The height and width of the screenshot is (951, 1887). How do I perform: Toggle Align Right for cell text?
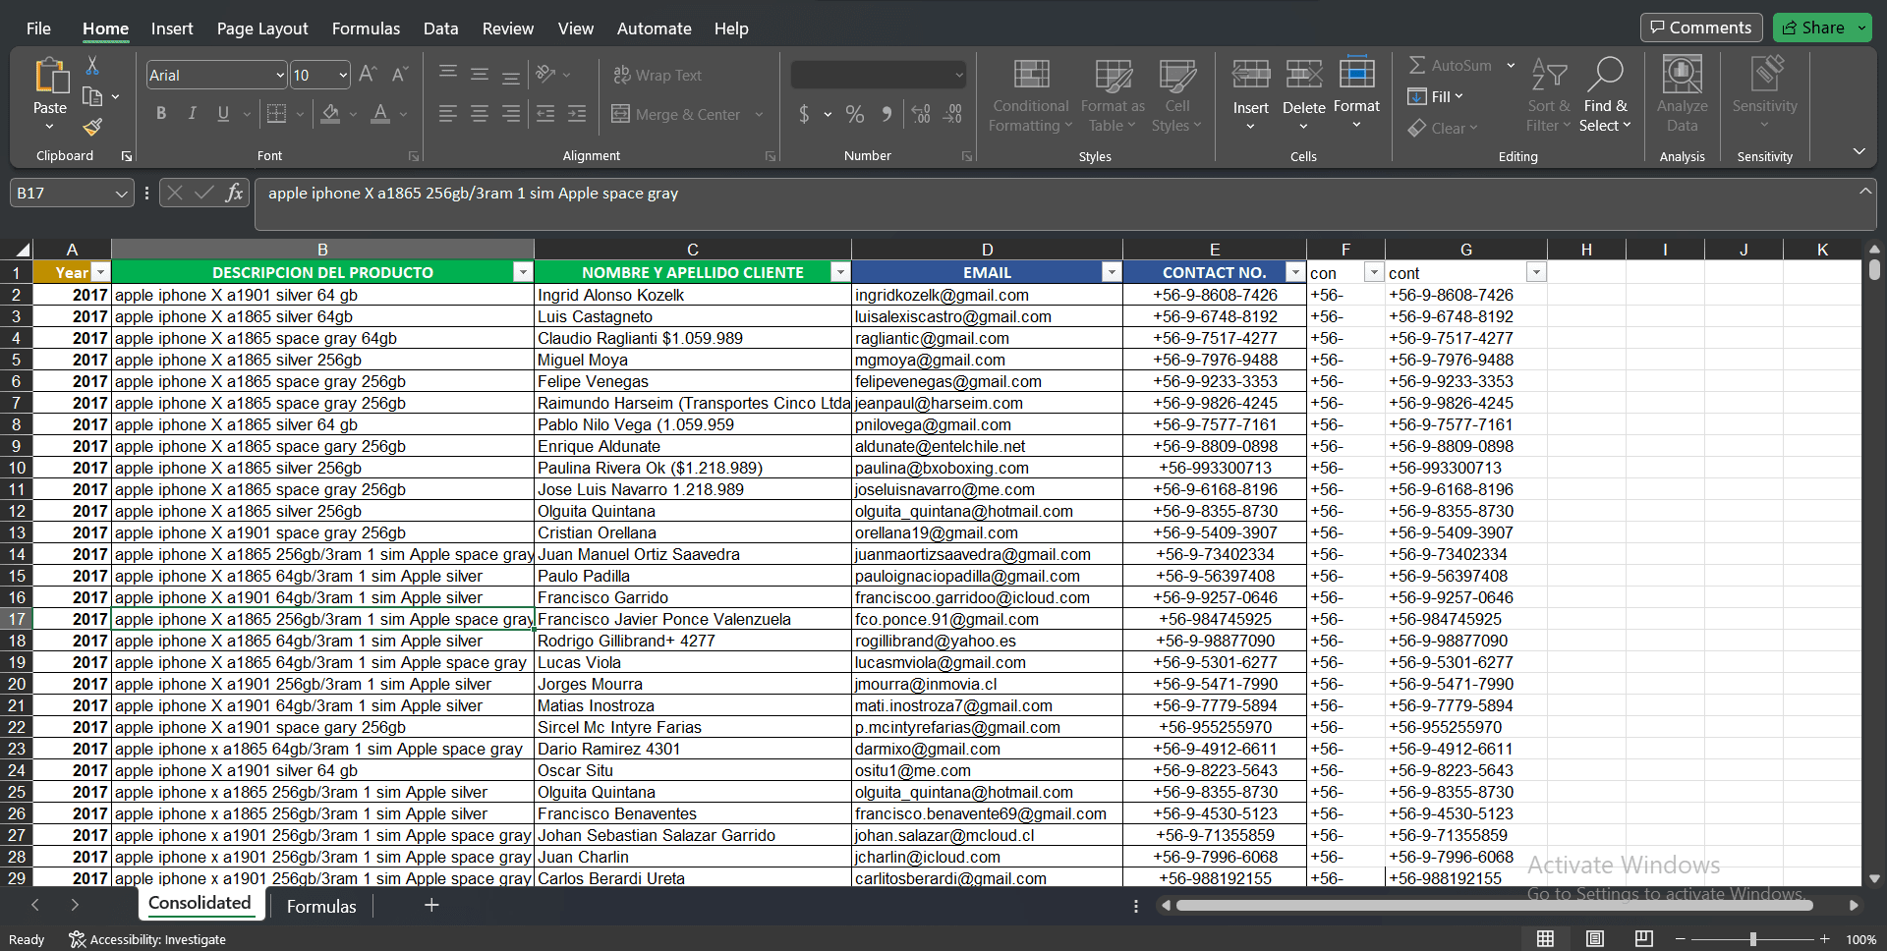pos(511,114)
